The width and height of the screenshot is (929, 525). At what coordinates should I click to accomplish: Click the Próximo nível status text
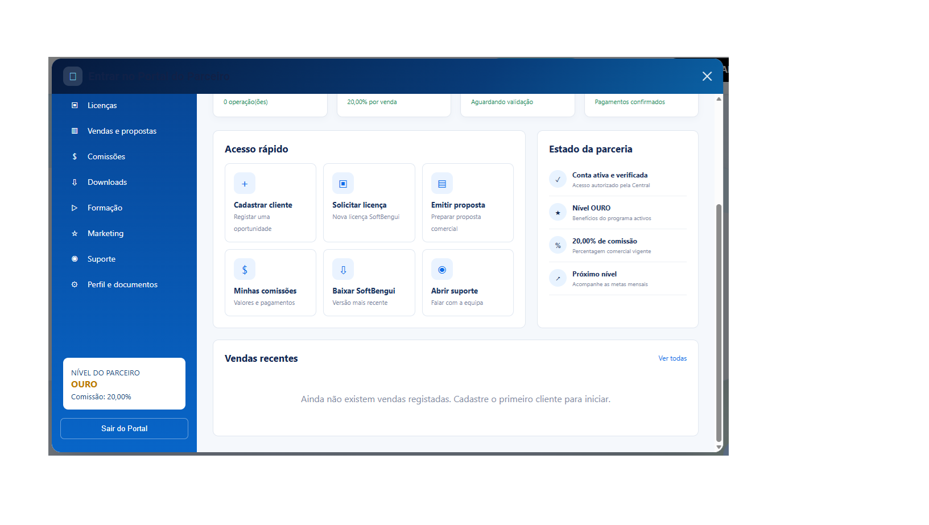[594, 274]
